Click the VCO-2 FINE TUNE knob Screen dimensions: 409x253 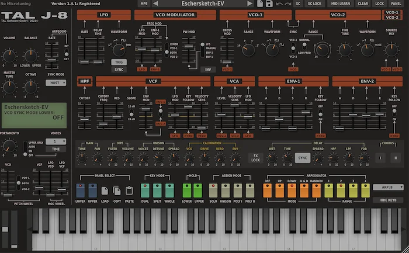pyautogui.click(x=345, y=50)
